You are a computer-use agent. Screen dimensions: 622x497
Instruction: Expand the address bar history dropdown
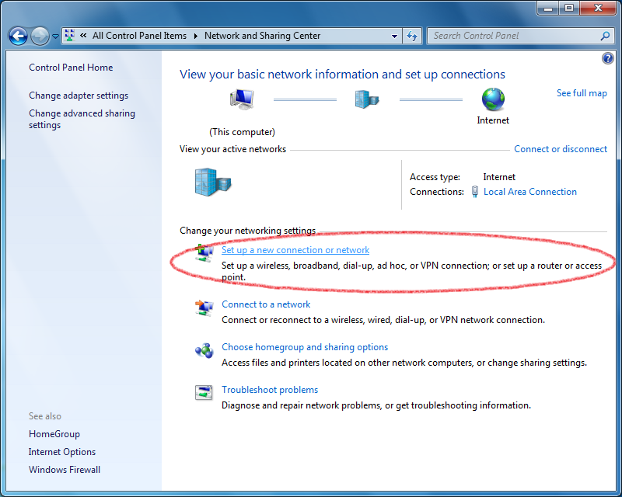[395, 36]
